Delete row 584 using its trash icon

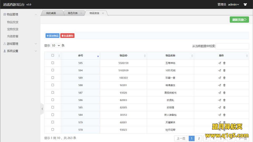224,115
